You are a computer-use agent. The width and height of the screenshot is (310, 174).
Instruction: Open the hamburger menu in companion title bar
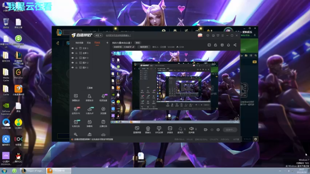222,36
